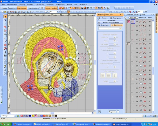Image resolution: width=158 pixels, height=126 pixels.
Task: Open the color palette editor icon
Action: point(18,116)
